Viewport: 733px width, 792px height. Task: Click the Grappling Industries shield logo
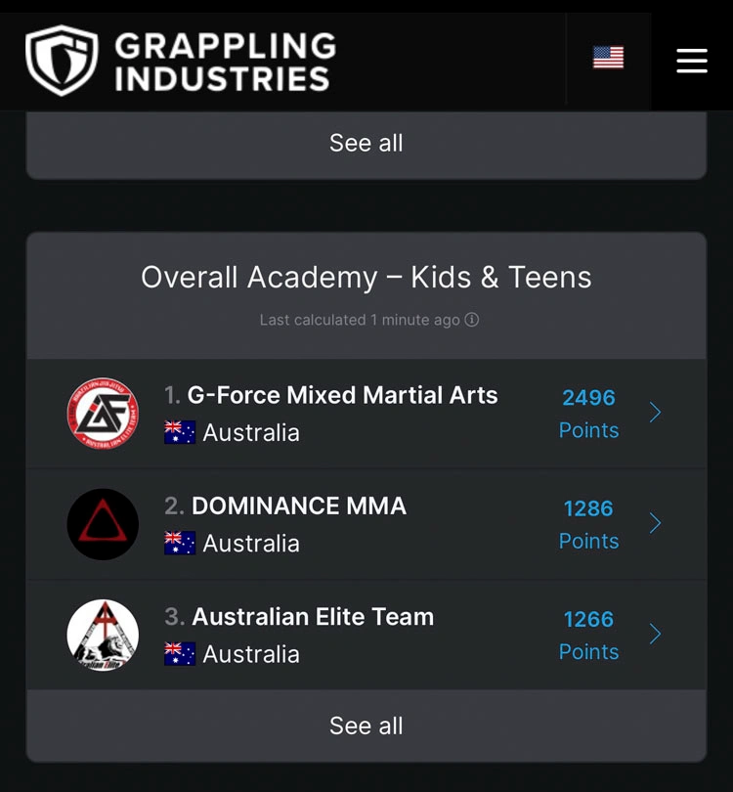coord(62,60)
